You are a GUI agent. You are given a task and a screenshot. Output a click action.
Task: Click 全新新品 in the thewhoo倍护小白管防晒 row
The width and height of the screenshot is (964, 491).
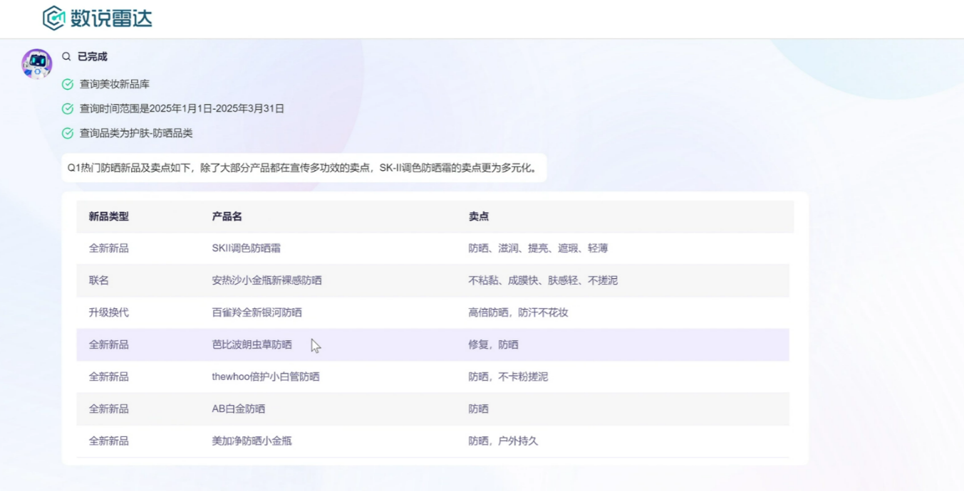(x=109, y=376)
